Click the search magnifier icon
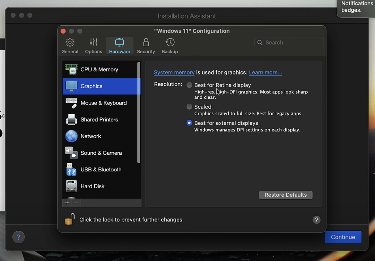The width and height of the screenshot is (375, 261). pyautogui.click(x=260, y=43)
